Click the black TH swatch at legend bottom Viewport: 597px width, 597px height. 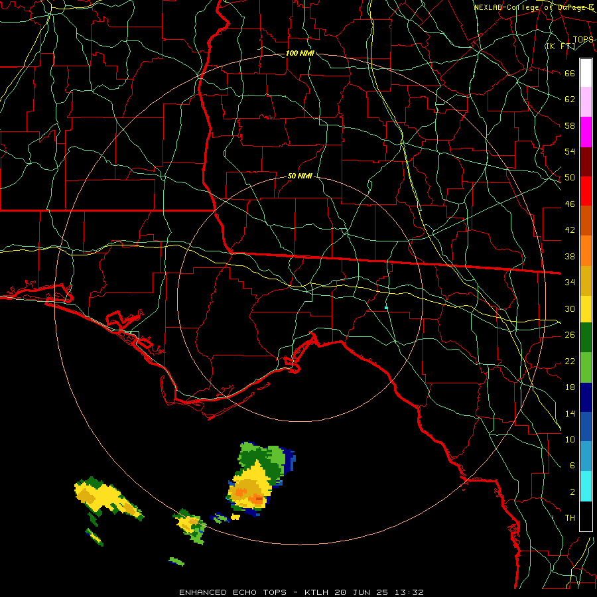click(x=586, y=516)
